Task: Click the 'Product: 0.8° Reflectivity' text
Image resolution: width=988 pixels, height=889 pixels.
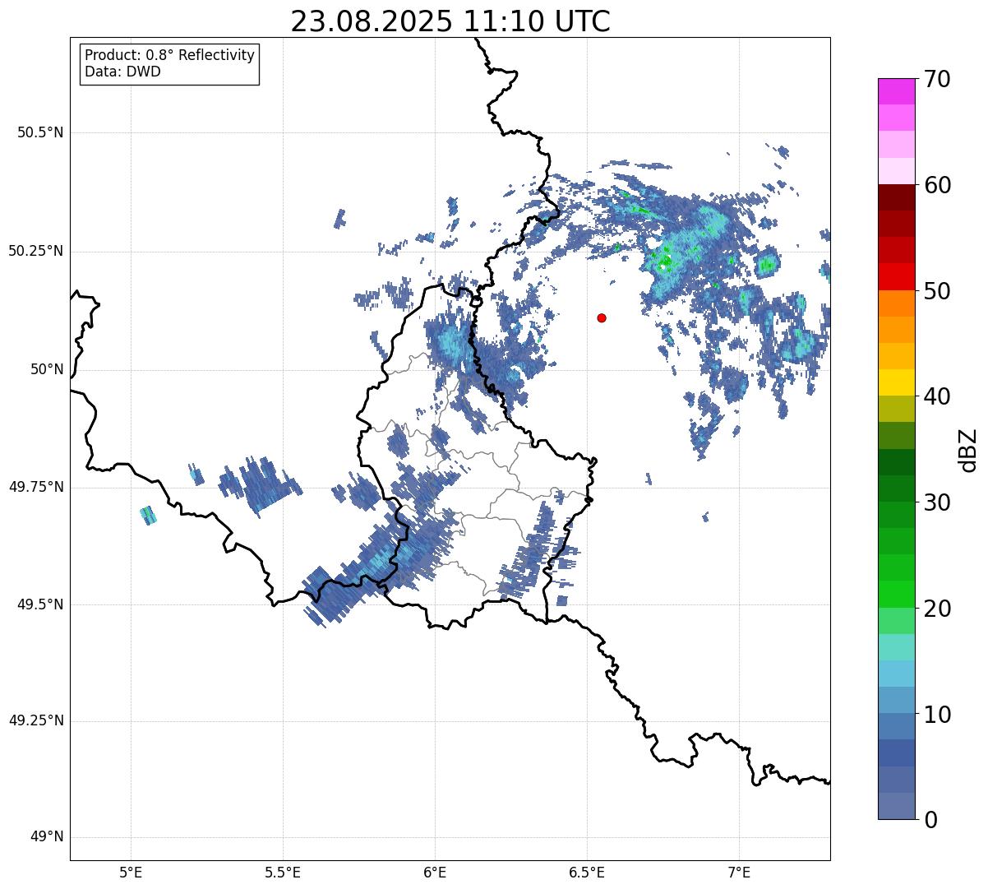Action: (170, 55)
